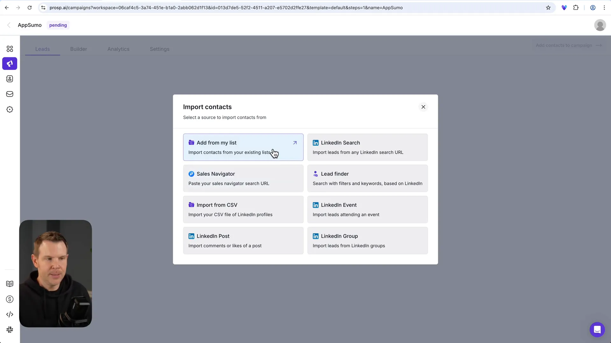Reload the page in the browser

[30, 8]
